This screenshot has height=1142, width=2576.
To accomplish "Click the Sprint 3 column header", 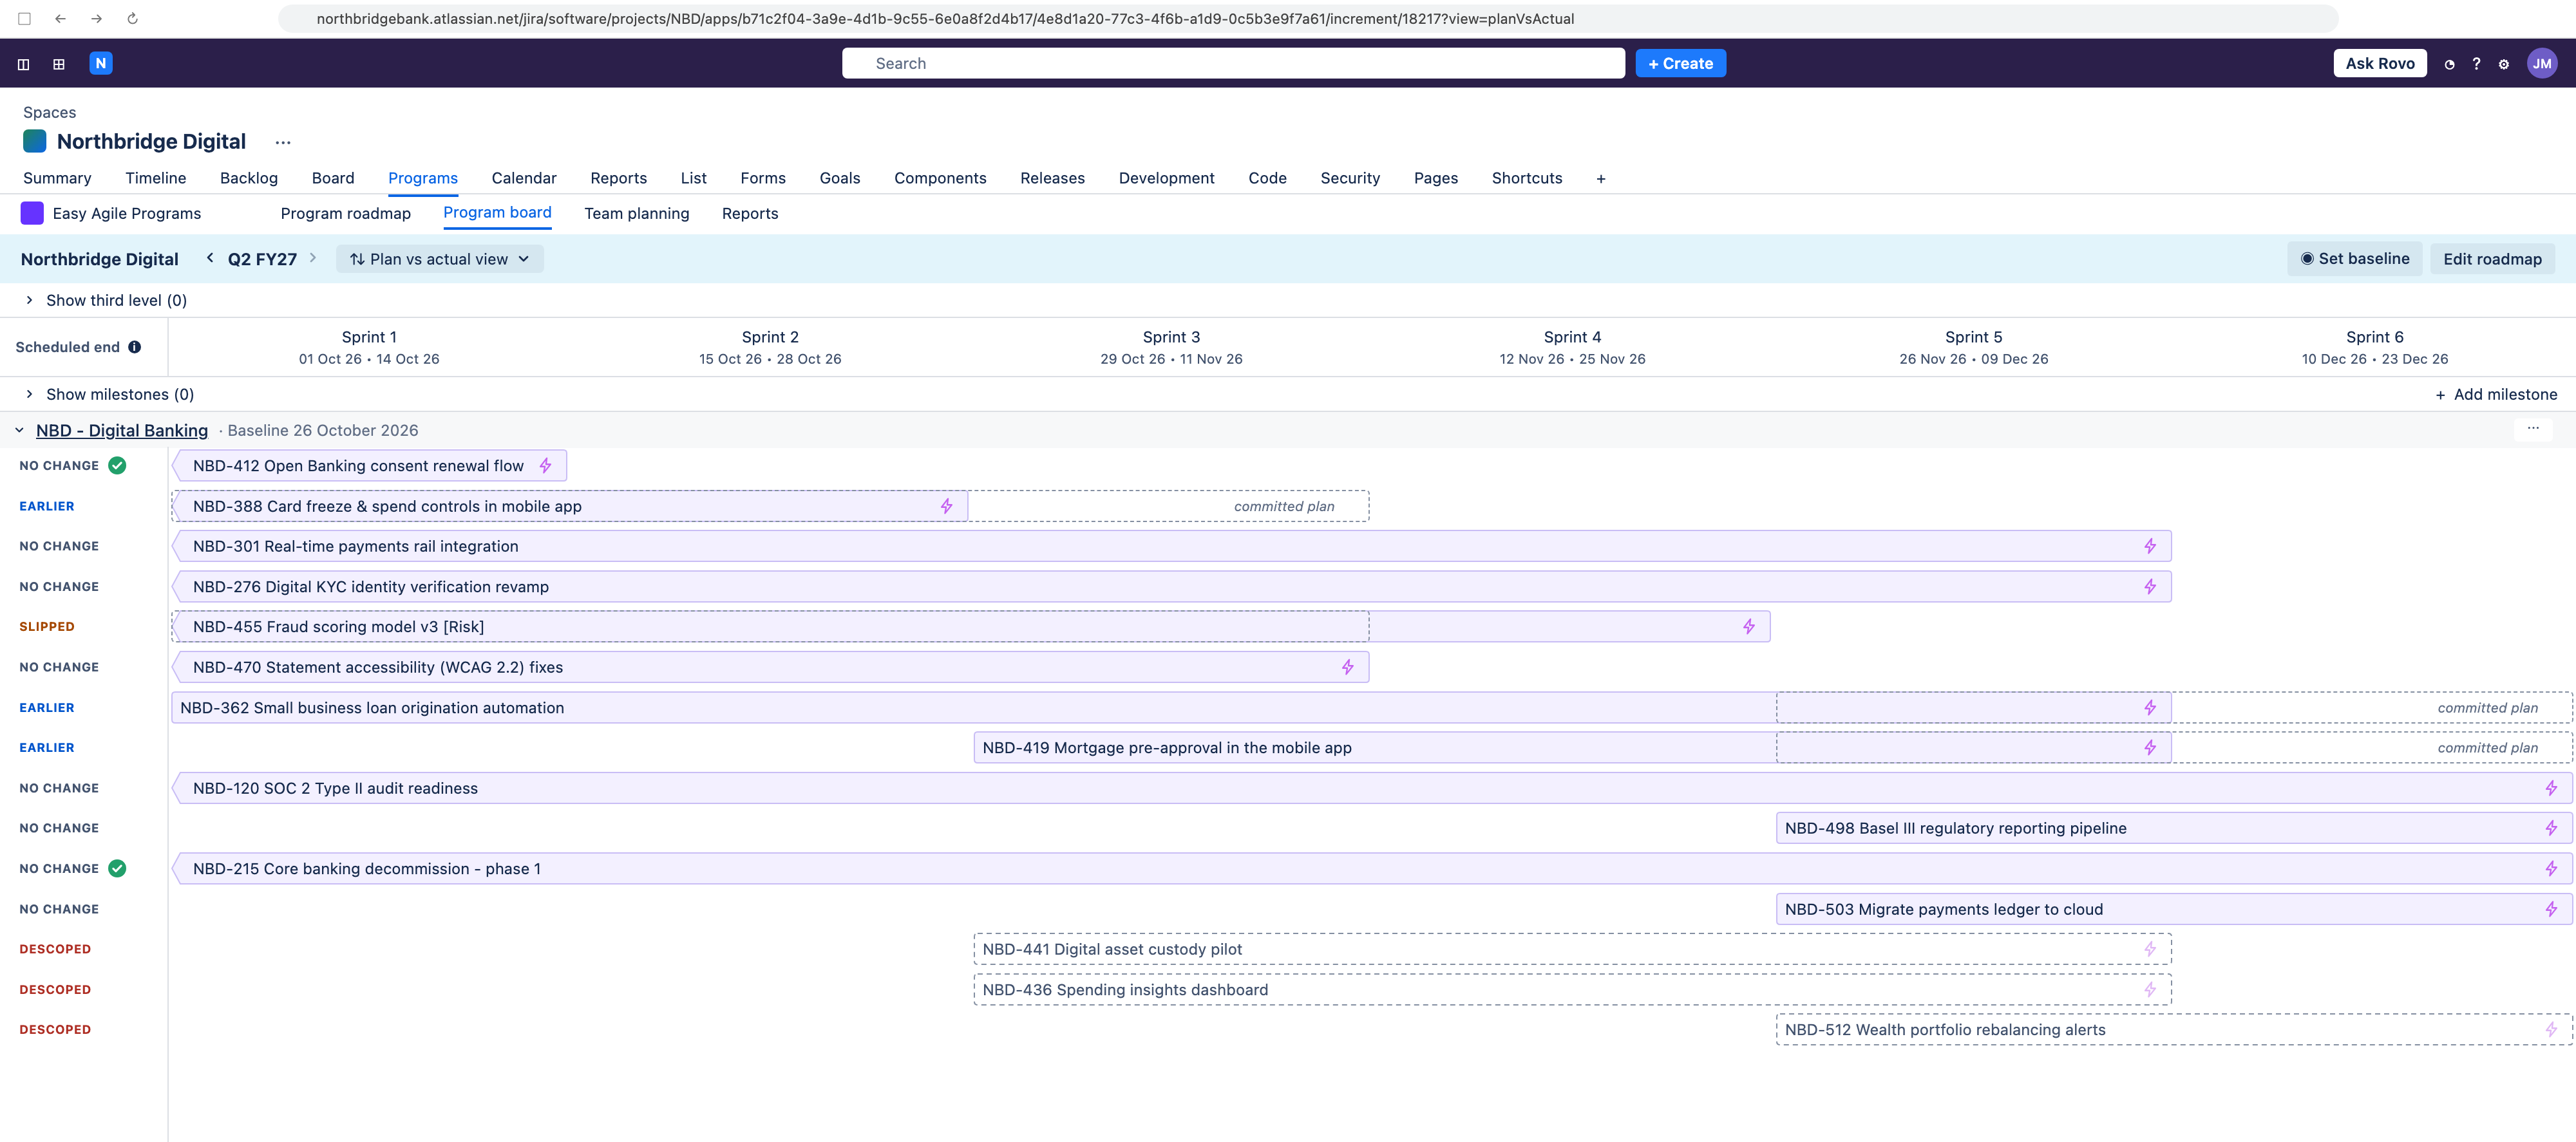I will click(x=1171, y=347).
